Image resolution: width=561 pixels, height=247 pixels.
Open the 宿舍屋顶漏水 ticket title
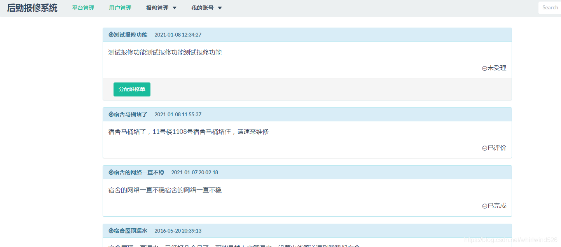point(131,231)
